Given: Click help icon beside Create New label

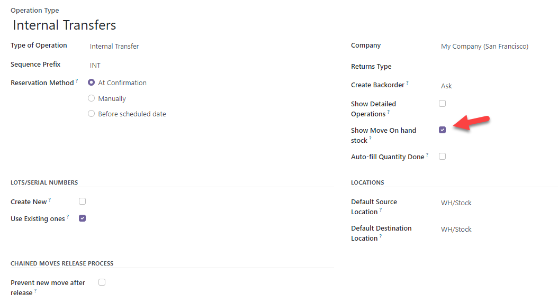Looking at the screenshot, I should [x=49, y=200].
